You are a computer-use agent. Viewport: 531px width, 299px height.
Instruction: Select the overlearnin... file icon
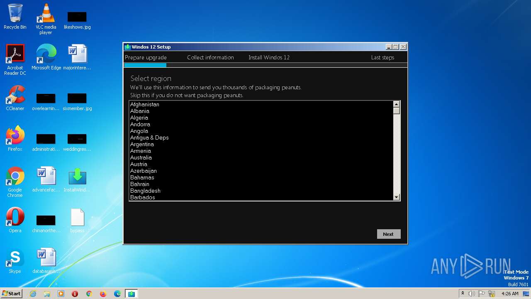[x=46, y=102]
